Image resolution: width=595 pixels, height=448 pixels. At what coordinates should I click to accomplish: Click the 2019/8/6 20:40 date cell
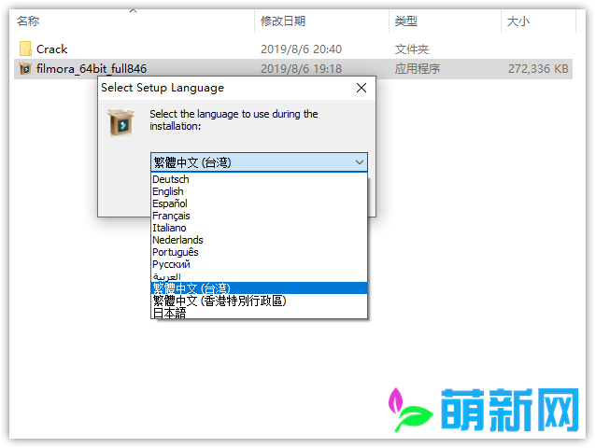302,49
